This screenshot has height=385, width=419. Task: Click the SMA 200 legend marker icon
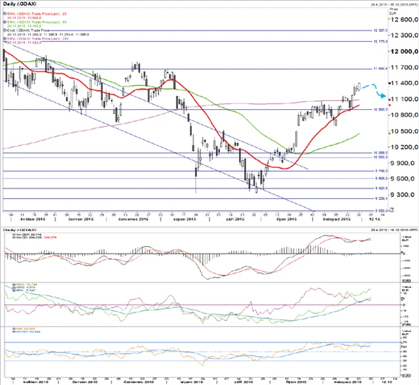click(x=5, y=39)
